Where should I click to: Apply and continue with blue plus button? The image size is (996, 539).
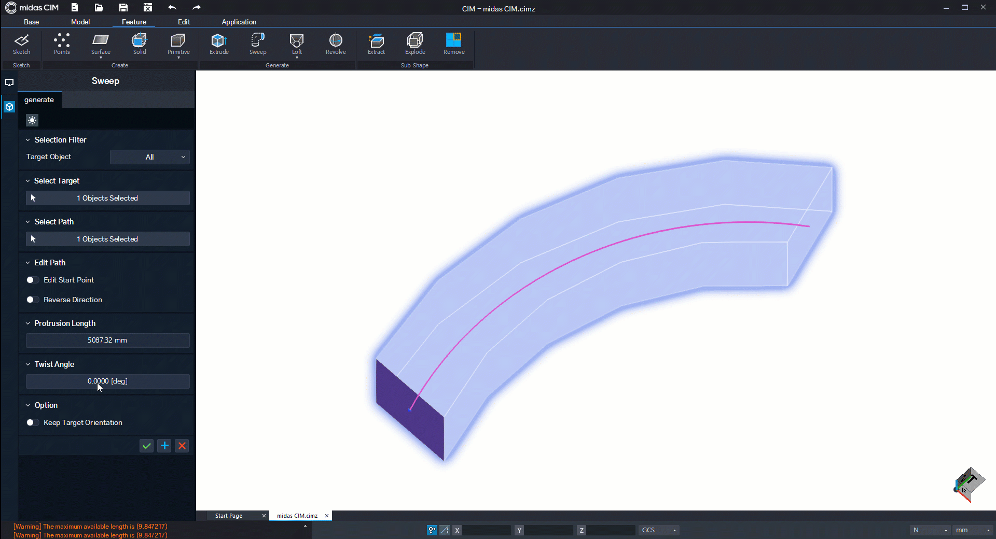click(164, 446)
